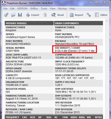
Task: Save the dump with the floppy disk icon
Action: pyautogui.click(x=20, y=15)
